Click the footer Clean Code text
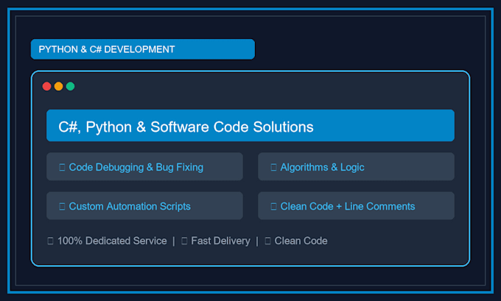Screen dimensions: 501x301 (301, 241)
